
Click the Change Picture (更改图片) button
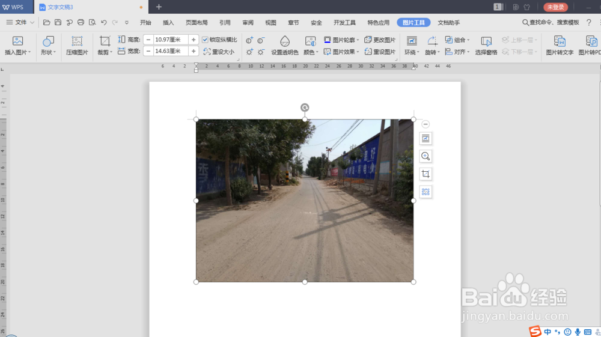tap(380, 40)
